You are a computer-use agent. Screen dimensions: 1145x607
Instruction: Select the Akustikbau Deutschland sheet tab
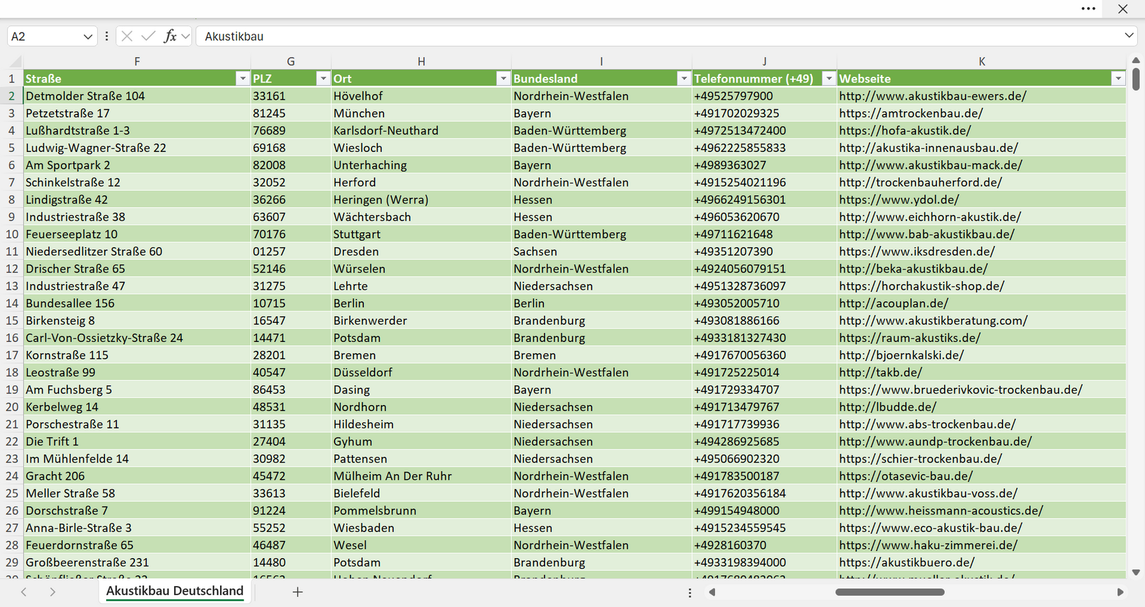click(175, 591)
